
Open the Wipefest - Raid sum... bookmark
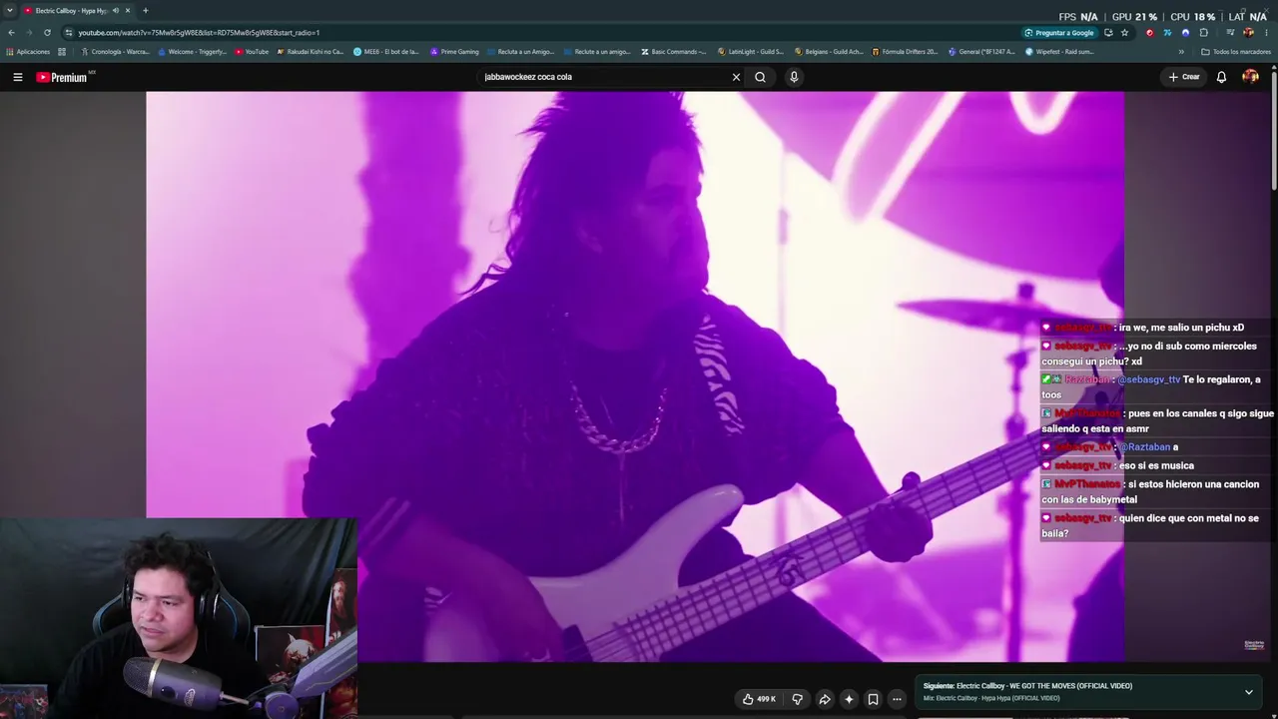1059,52
